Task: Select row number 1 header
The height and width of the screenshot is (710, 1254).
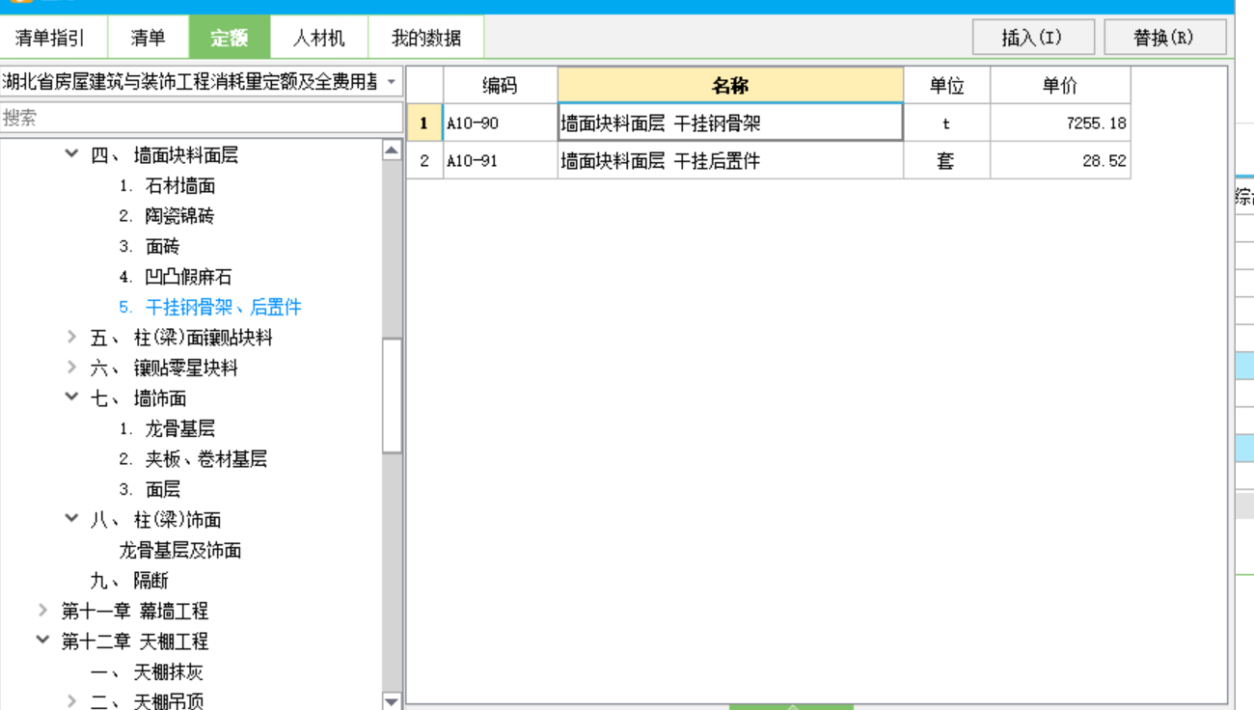Action: [x=423, y=123]
